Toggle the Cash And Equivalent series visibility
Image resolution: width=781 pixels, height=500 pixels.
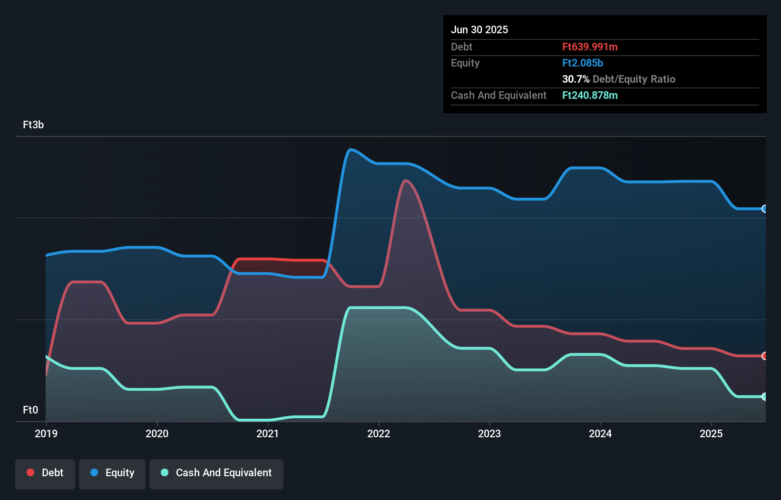click(216, 473)
